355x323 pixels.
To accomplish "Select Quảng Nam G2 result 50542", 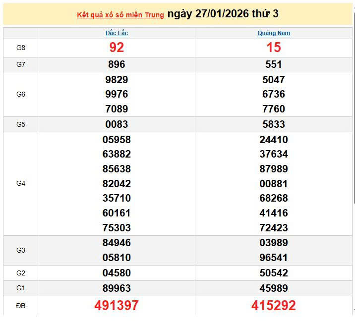I will point(274,273).
